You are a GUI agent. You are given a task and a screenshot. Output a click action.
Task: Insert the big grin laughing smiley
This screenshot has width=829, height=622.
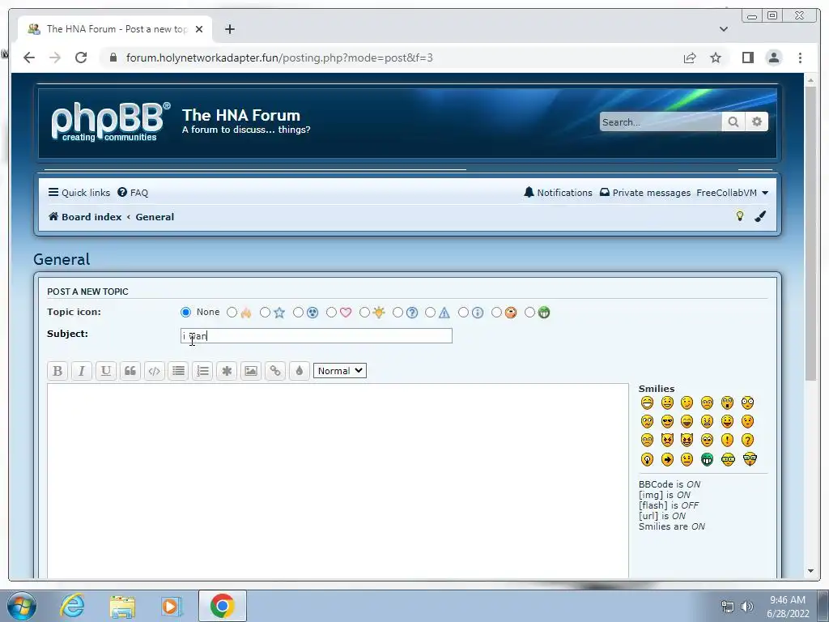[647, 403]
